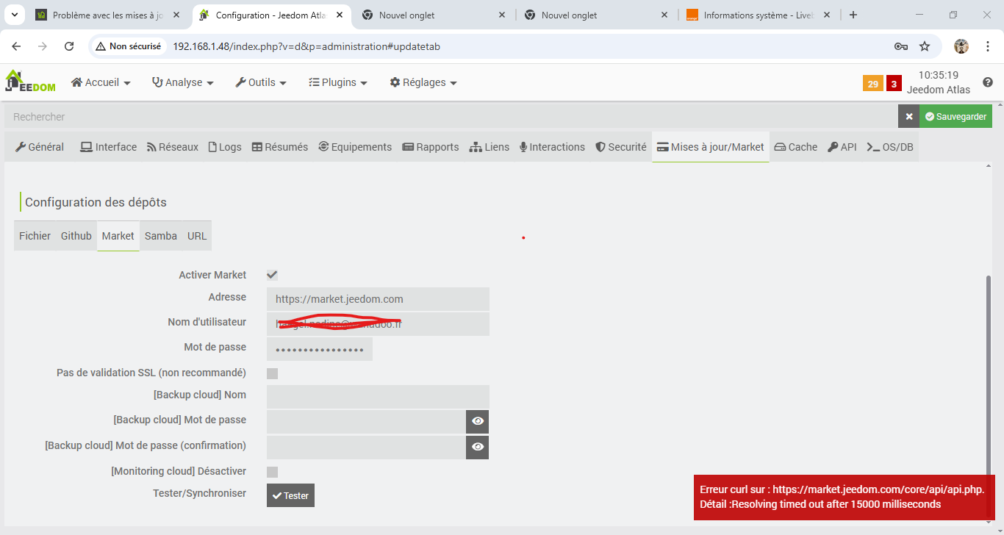Screen dimensions: 1004x535
Task: Open the Cache tab
Action: click(x=796, y=147)
